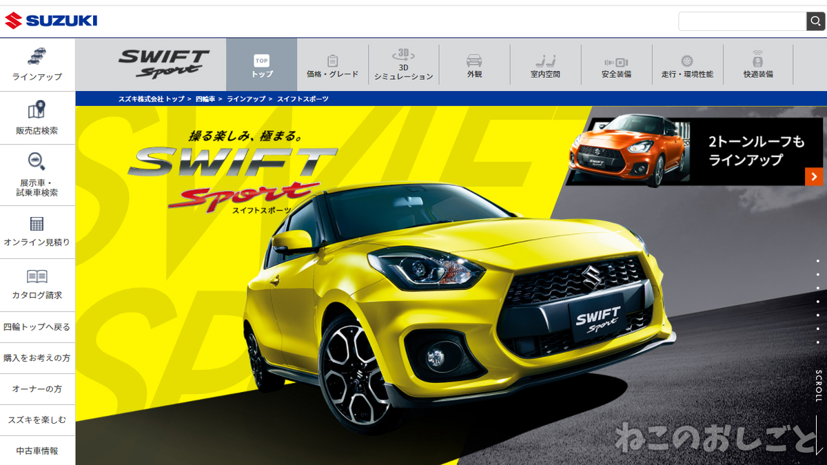Open the 室内空間 tab
The height and width of the screenshot is (465, 827).
point(546,65)
